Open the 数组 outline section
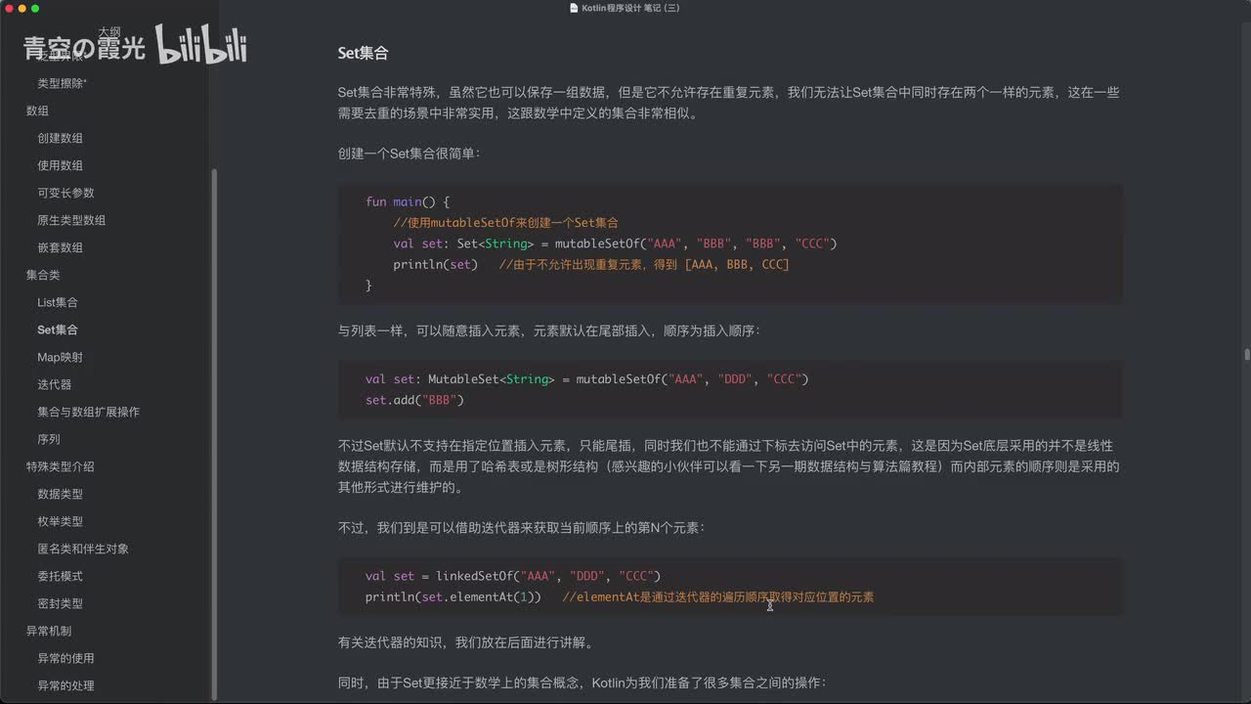 coord(37,110)
